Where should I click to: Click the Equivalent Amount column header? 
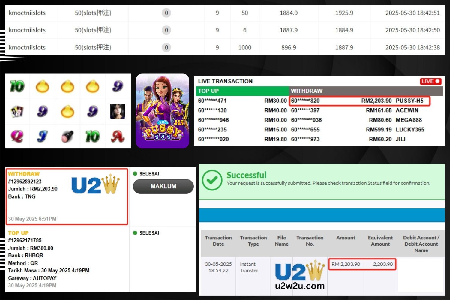tap(380, 241)
